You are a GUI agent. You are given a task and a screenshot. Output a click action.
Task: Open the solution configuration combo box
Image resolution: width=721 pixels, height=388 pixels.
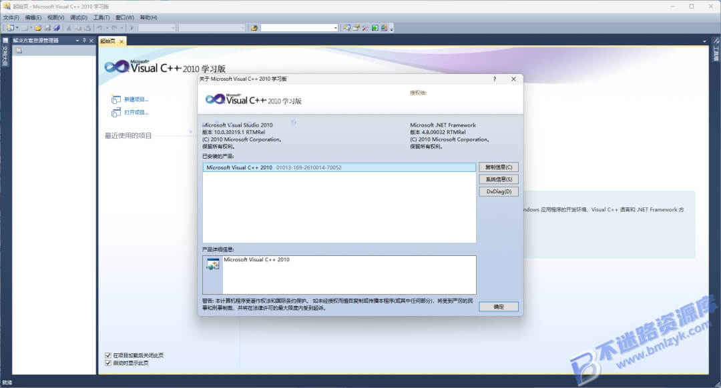pos(157,28)
